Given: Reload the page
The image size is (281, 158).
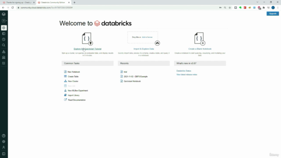Looking at the screenshot, I should coord(13,8).
